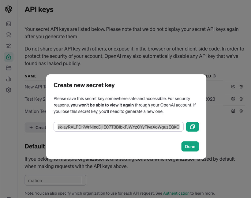This screenshot has height=198, width=251.
Task: Delete the Test Key 2 entry
Action: (241, 99)
